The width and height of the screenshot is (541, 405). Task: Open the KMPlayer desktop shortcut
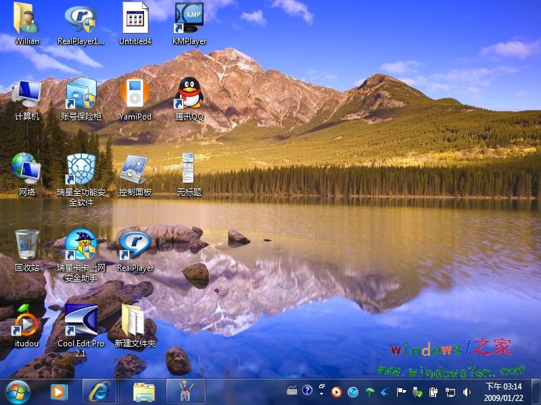click(189, 20)
